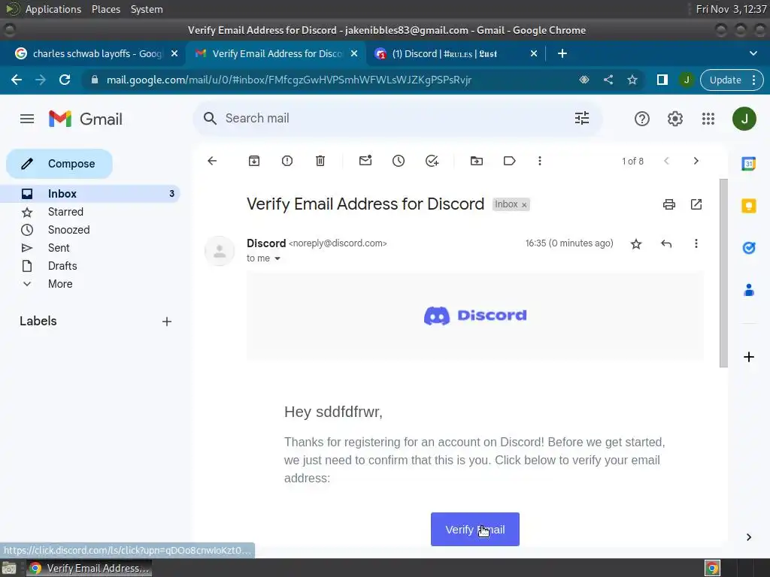
Task: Click the Gmail logo
Action: pos(86,119)
